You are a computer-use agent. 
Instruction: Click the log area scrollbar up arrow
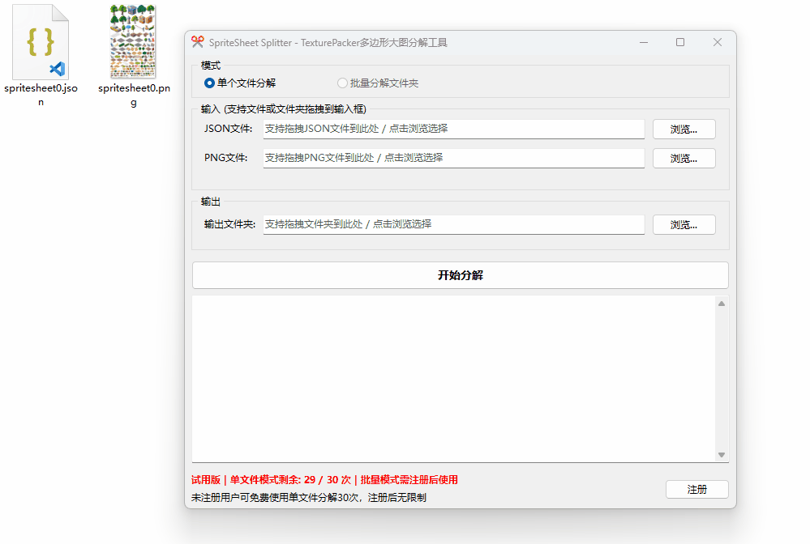click(720, 304)
